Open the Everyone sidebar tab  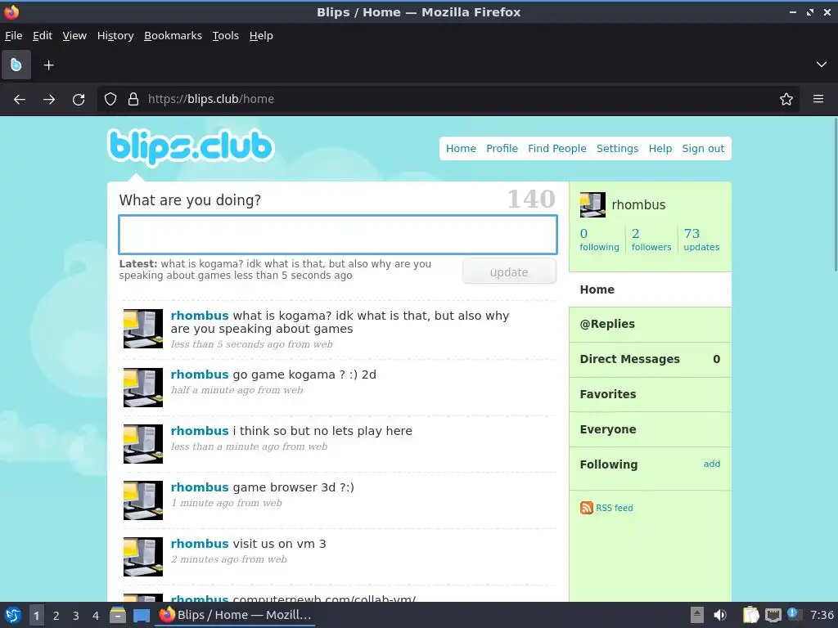[x=651, y=429]
